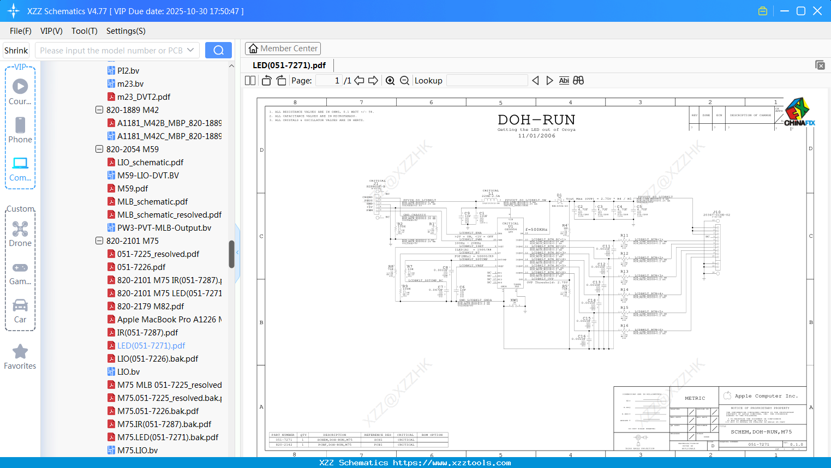Open 051-7225_resolved.pdf

point(158,254)
